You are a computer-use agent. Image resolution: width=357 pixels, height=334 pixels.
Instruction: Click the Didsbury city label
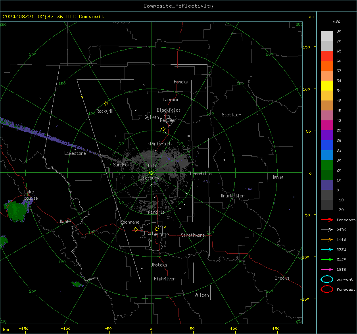(x=150, y=178)
